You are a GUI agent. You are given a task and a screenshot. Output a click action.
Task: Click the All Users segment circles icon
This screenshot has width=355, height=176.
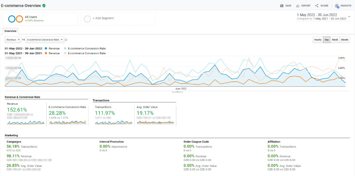pos(16,19)
